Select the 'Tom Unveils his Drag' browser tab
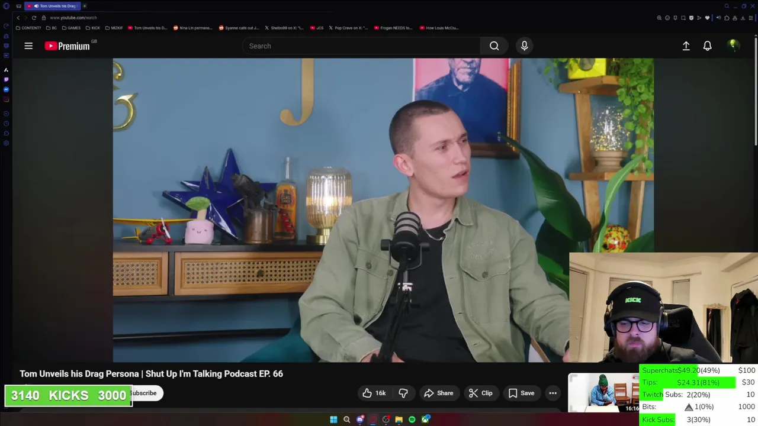The width and height of the screenshot is (758, 426). 52,6
